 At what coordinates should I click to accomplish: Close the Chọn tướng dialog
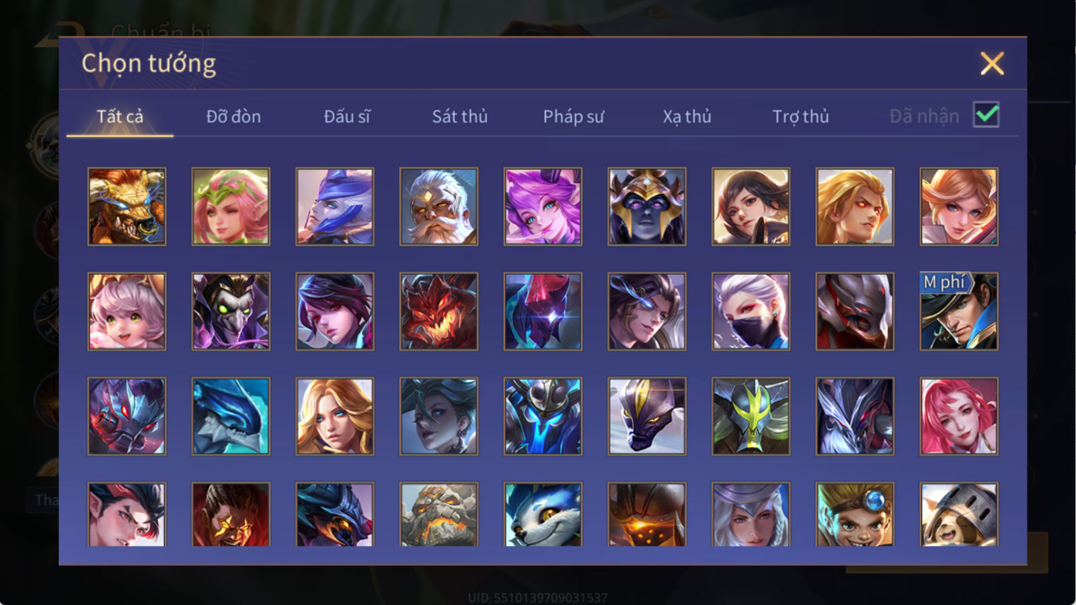pos(992,64)
